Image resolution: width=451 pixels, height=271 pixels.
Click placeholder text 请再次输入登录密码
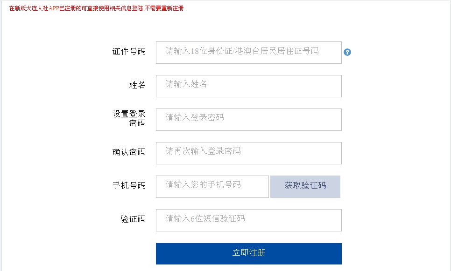(x=203, y=151)
